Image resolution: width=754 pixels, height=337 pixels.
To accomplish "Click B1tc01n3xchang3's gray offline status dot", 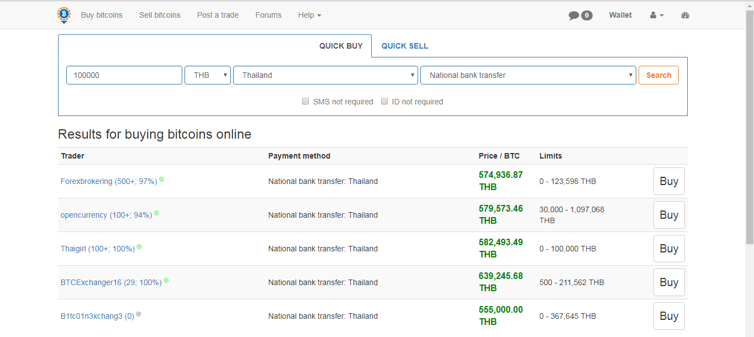I will pyautogui.click(x=139, y=314).
